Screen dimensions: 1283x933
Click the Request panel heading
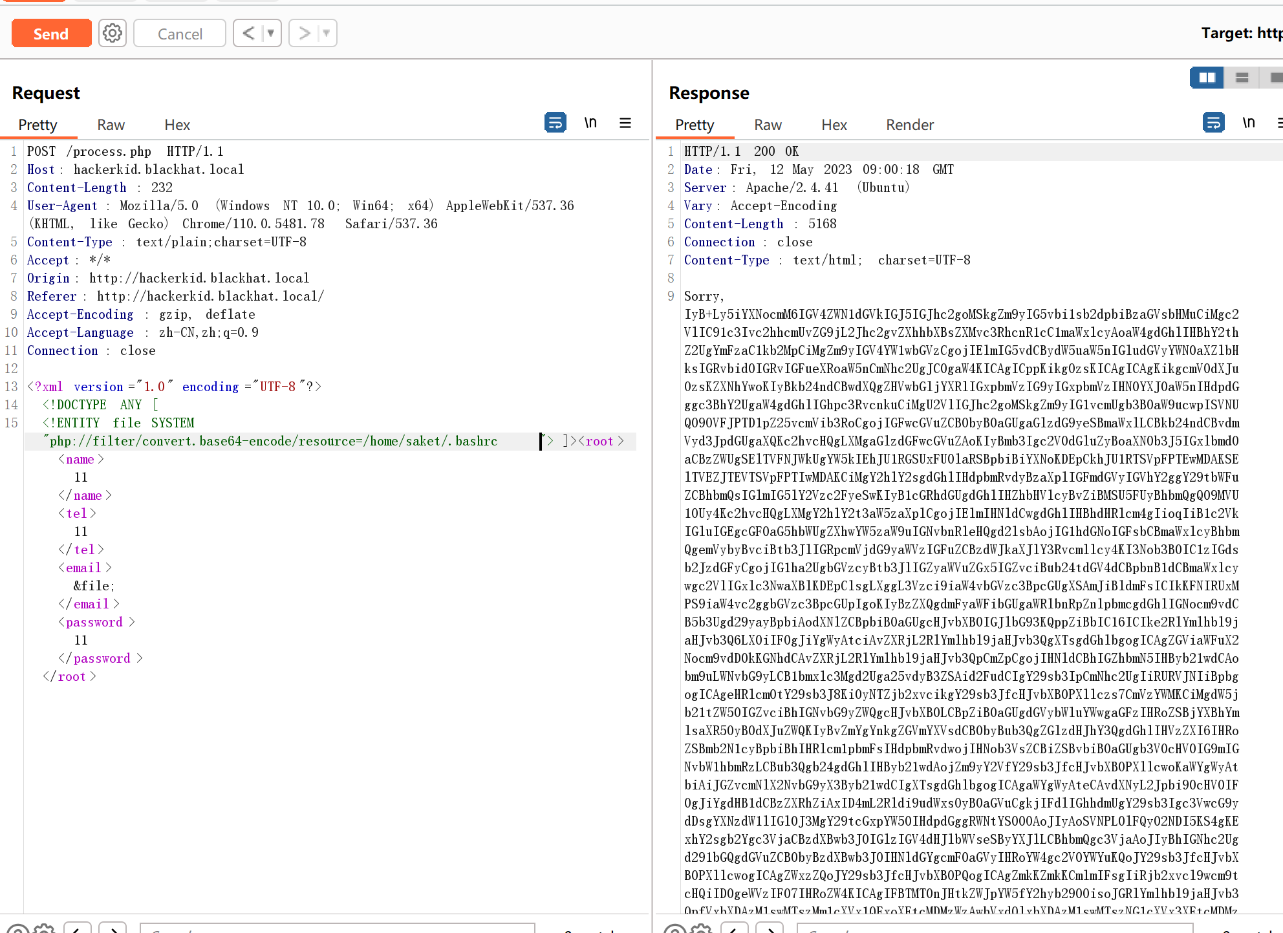click(46, 93)
